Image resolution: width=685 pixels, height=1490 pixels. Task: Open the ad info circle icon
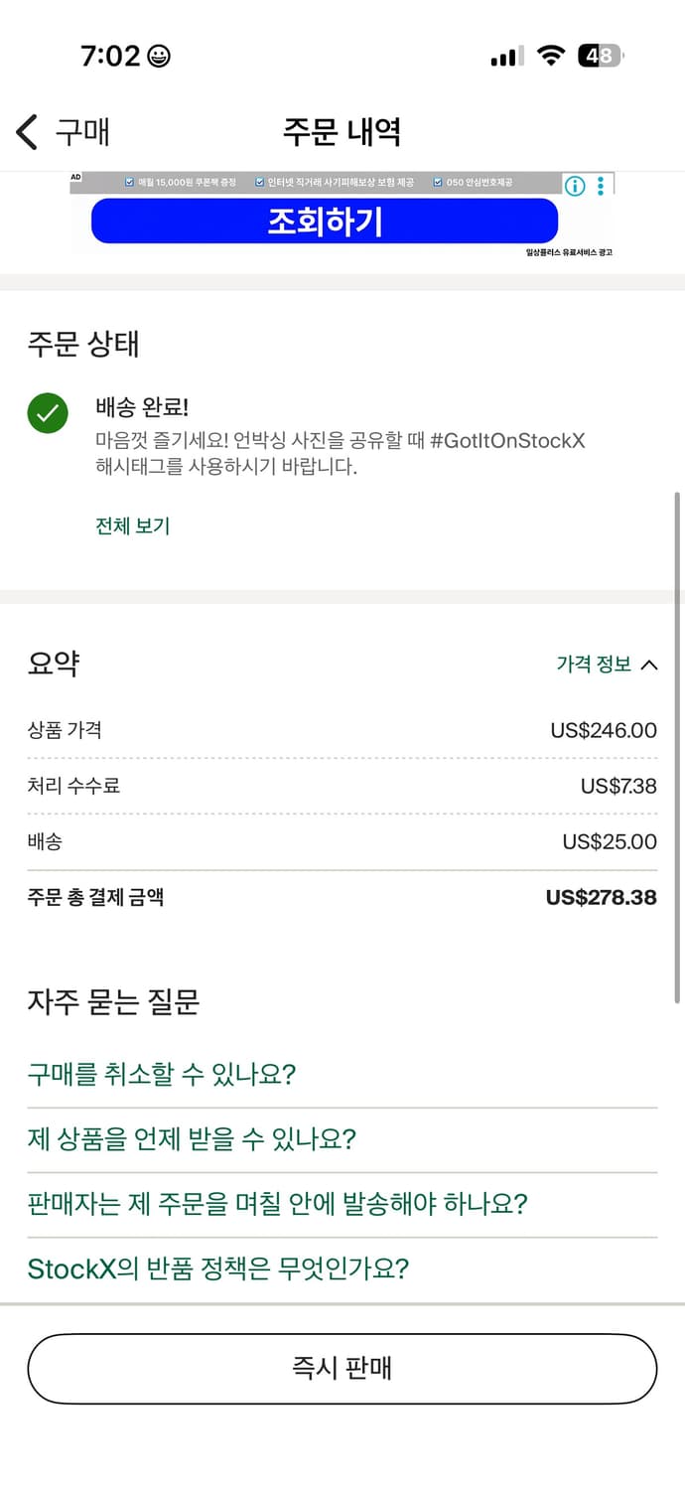[x=574, y=186]
